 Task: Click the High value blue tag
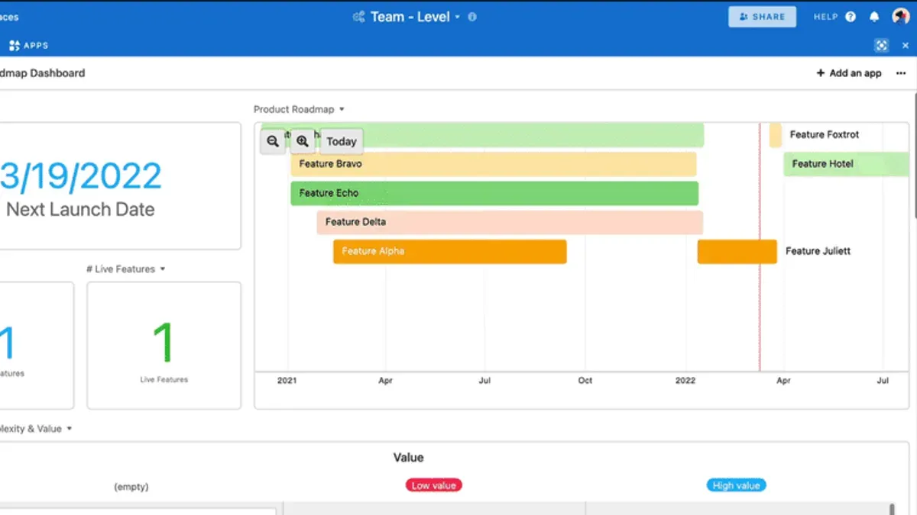[736, 485]
